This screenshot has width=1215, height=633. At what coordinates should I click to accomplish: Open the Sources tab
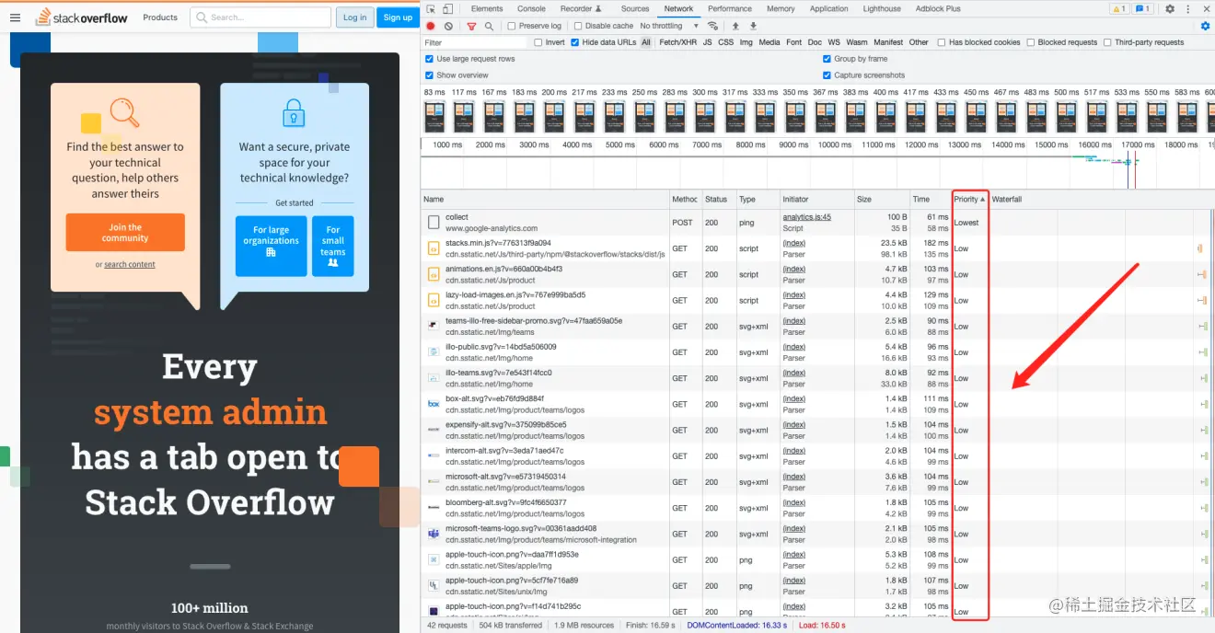pyautogui.click(x=635, y=8)
